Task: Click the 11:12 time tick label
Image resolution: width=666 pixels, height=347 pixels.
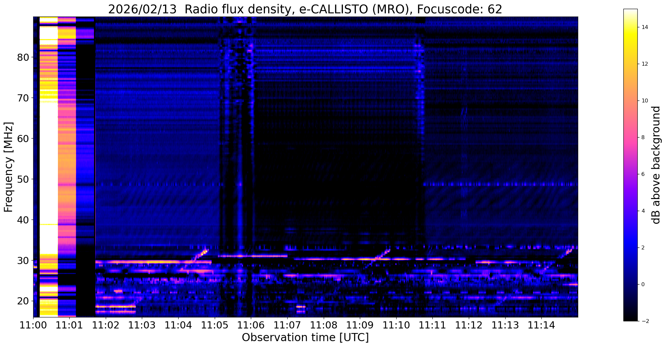Action: [x=469, y=325]
